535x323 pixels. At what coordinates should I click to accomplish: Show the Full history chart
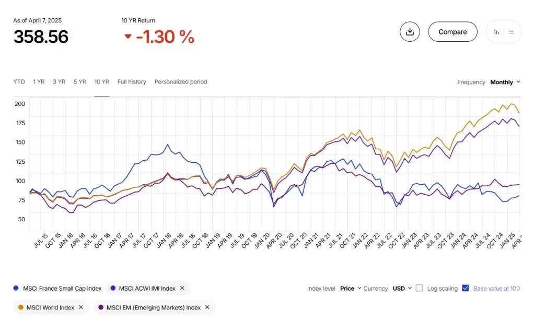[x=132, y=82]
